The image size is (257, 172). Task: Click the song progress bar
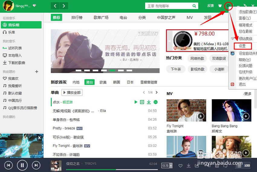(112, 170)
